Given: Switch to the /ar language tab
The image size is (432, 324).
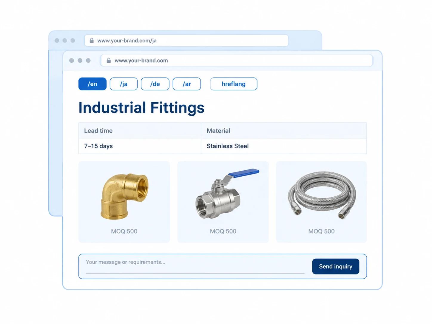Looking at the screenshot, I should [187, 84].
